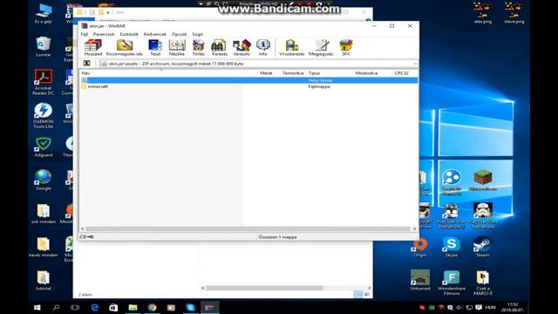Click the archive path address field
Viewport: 558px width, 314px height.
click(259, 64)
